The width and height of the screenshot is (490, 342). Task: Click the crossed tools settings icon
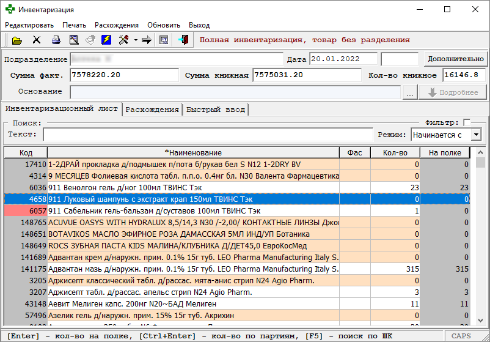click(x=124, y=40)
